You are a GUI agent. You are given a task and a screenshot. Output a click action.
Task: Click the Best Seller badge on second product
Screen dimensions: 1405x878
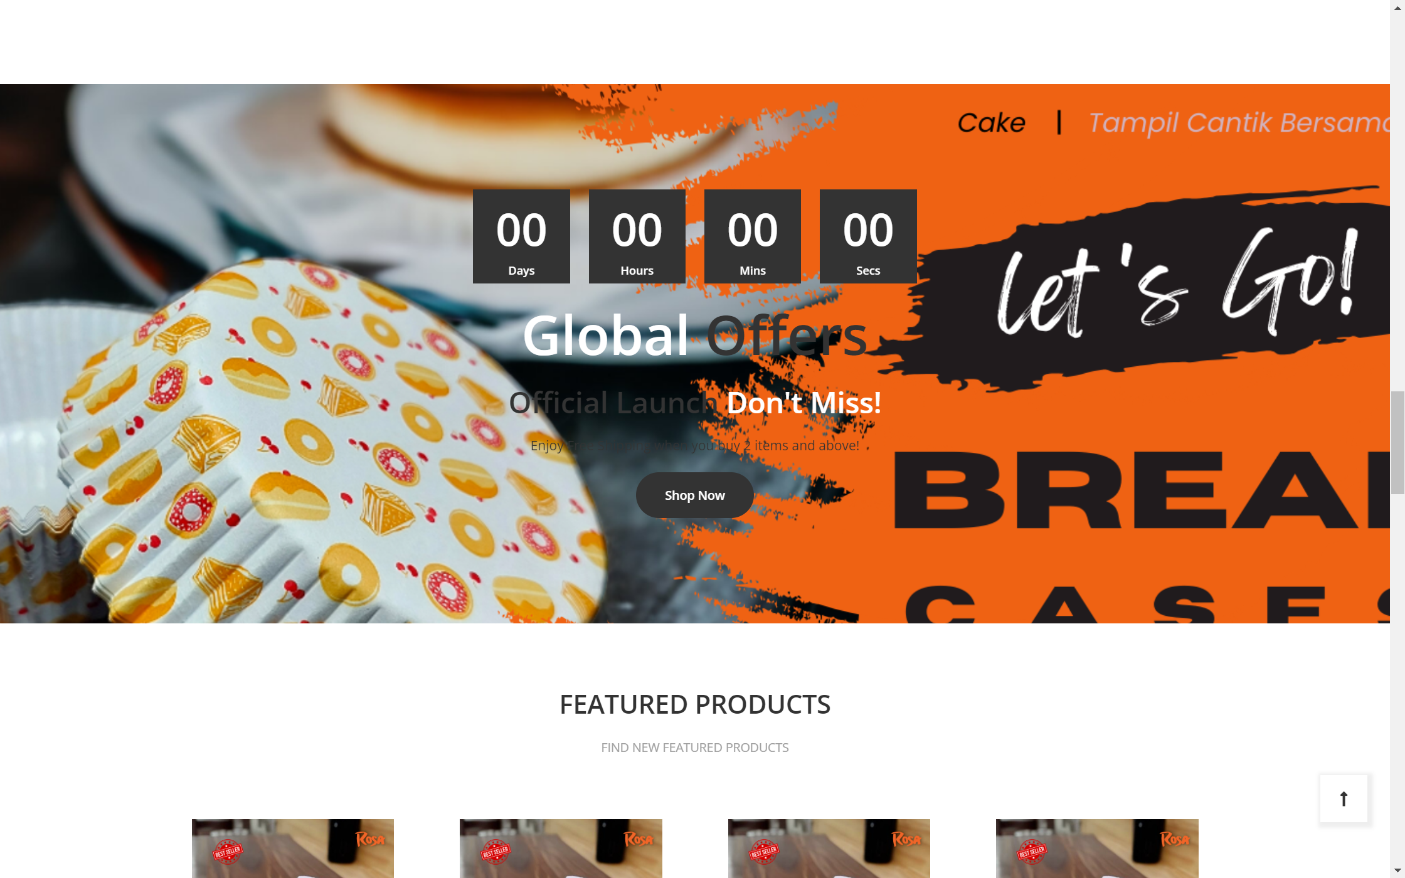coord(496,852)
